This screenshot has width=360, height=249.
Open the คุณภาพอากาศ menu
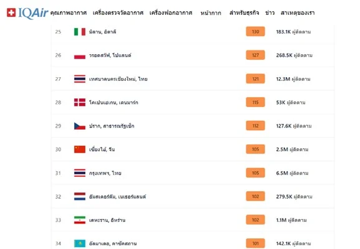[69, 13]
